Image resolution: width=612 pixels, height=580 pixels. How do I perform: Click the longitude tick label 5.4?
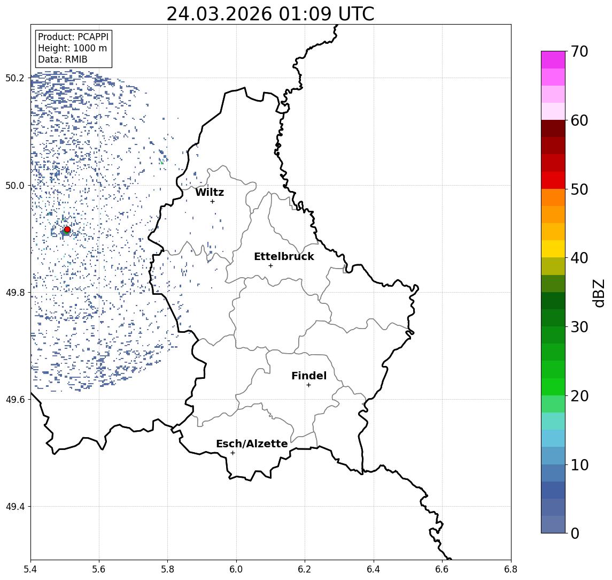(x=30, y=569)
